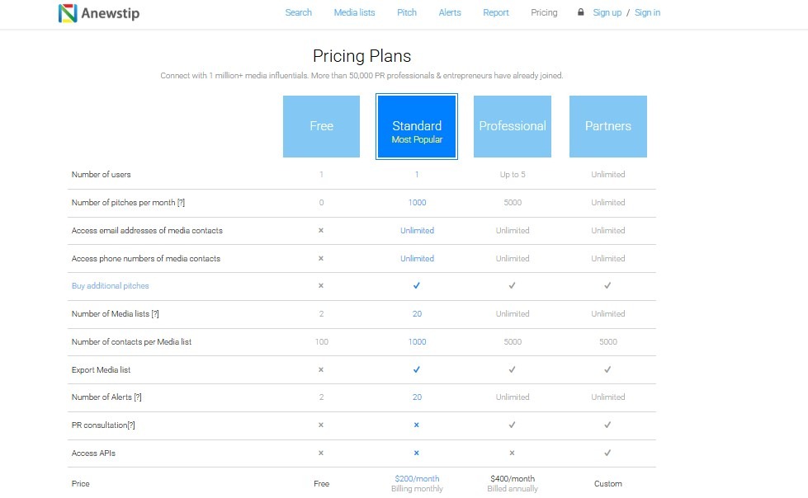Click the Standard checkmark for Export Media list

(x=416, y=369)
